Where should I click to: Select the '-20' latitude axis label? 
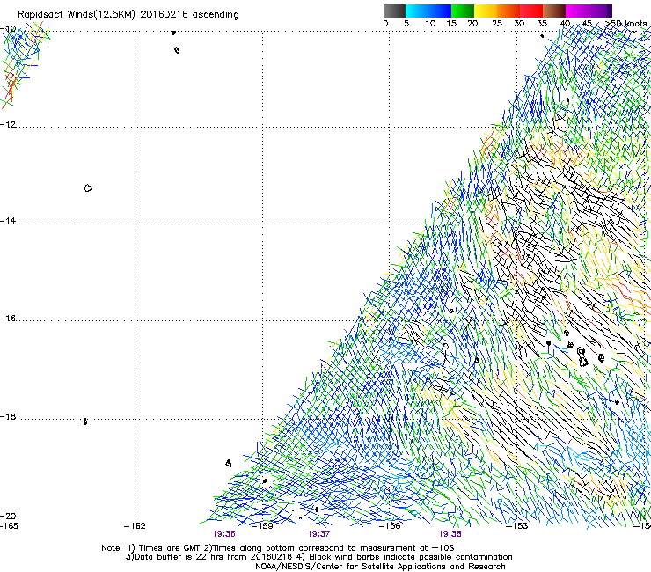pyautogui.click(x=8, y=516)
